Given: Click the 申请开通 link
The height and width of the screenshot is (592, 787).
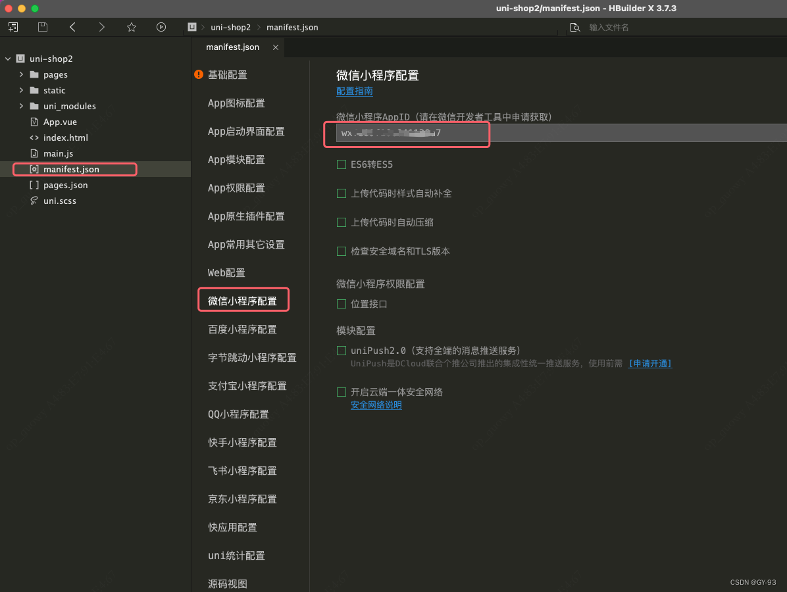Looking at the screenshot, I should coord(650,363).
